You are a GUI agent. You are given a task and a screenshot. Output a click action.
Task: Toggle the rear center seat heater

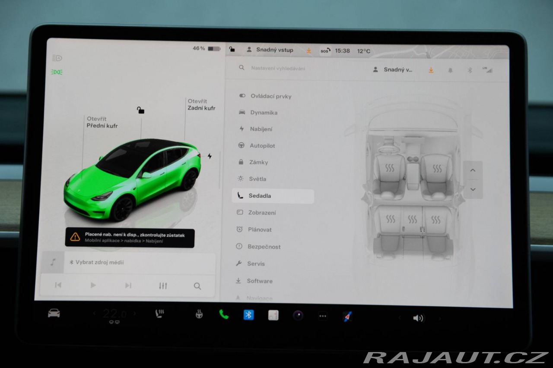pos(413,220)
